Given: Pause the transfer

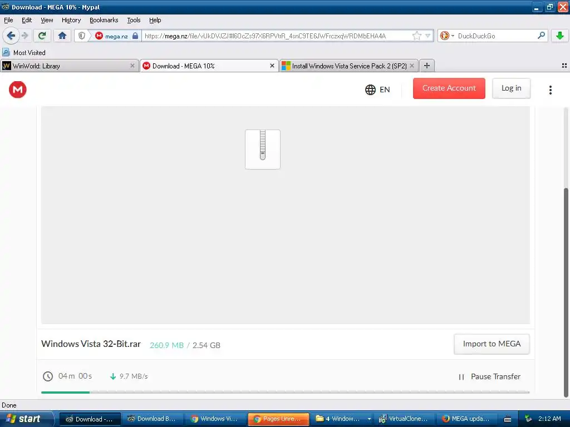Looking at the screenshot, I should coord(489,376).
